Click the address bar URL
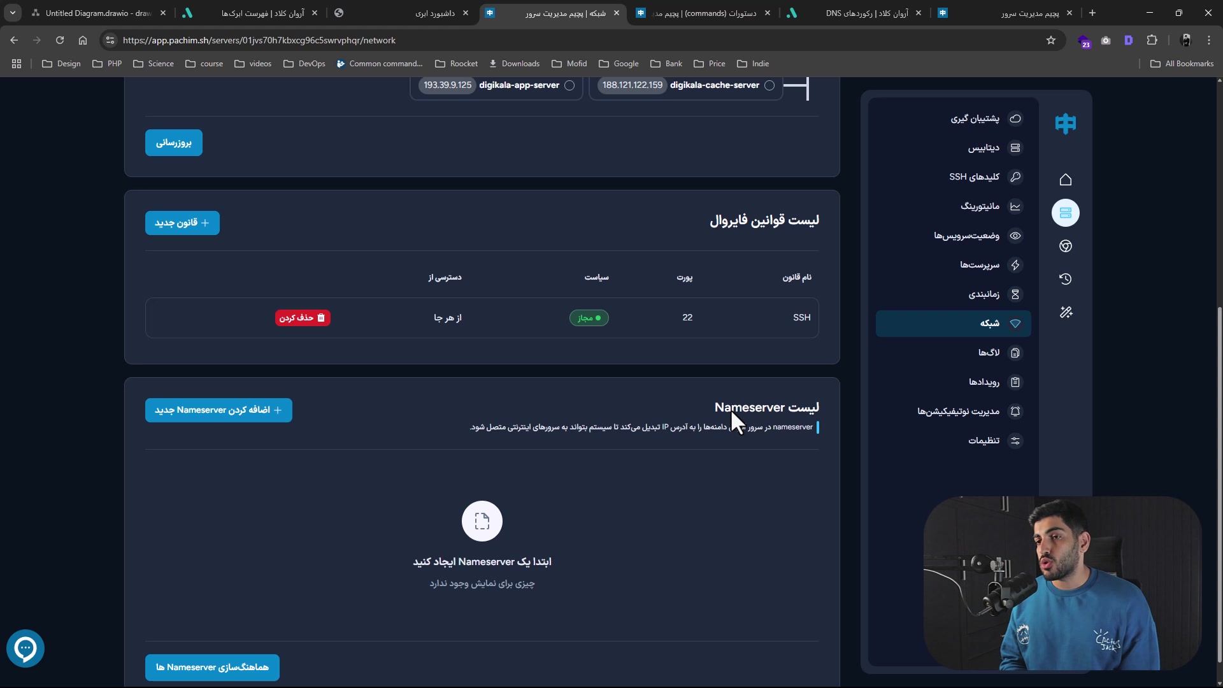 [259, 40]
